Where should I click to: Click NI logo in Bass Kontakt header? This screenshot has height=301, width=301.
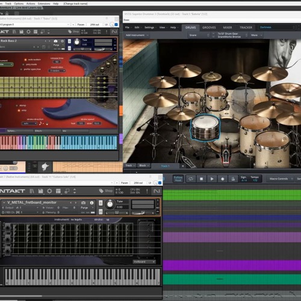[x=114, y=32]
